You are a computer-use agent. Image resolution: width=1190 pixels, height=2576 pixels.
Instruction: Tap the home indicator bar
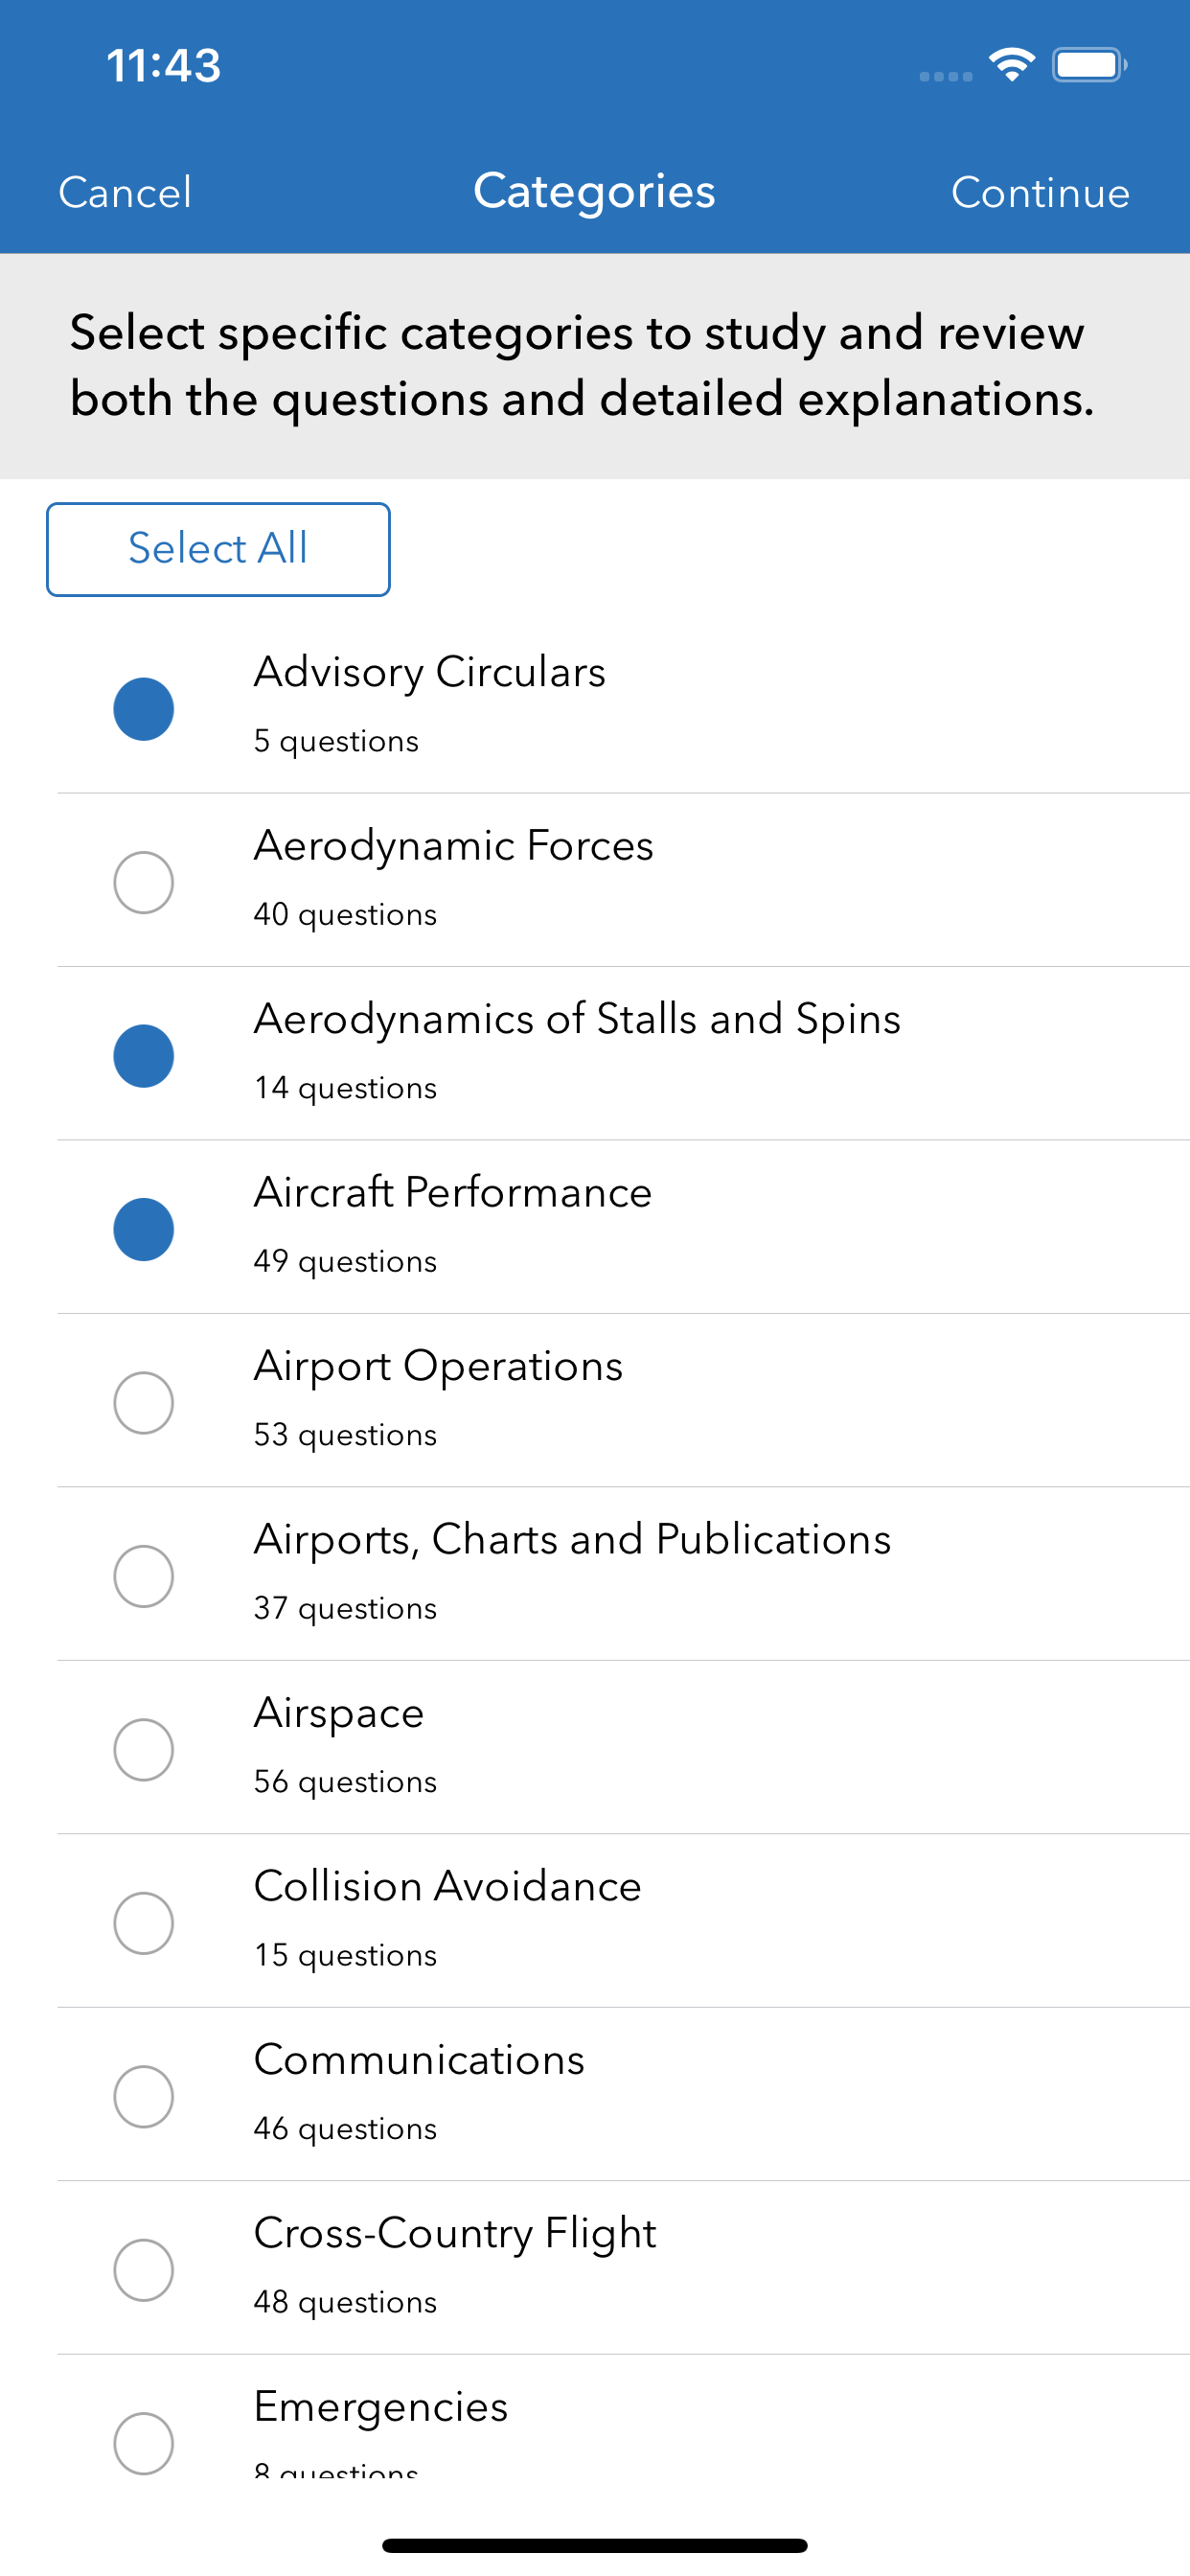[594, 2544]
